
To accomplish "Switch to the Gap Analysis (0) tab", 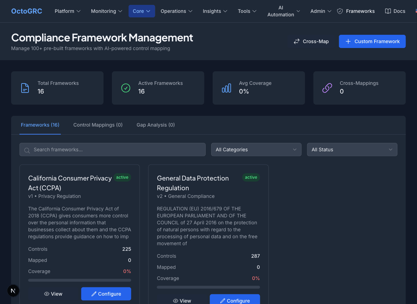I will coord(156,125).
